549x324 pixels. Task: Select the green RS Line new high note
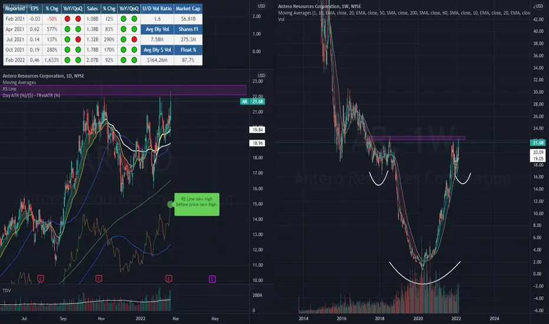tap(197, 204)
